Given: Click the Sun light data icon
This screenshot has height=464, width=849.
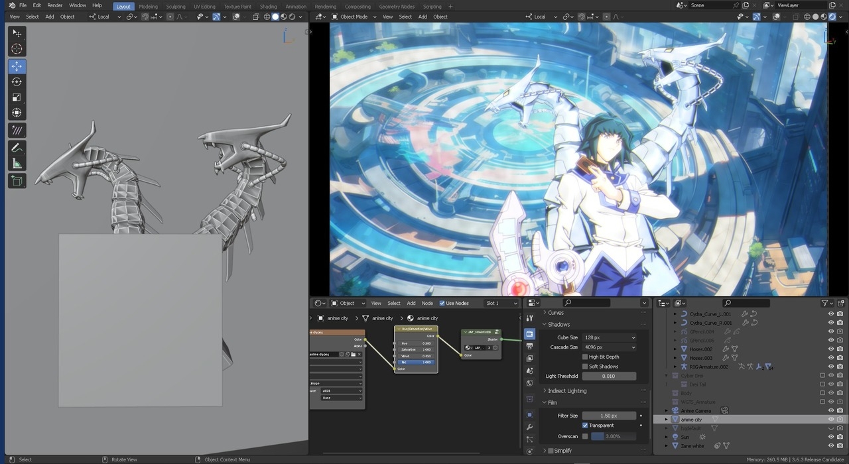Looking at the screenshot, I should point(702,437).
